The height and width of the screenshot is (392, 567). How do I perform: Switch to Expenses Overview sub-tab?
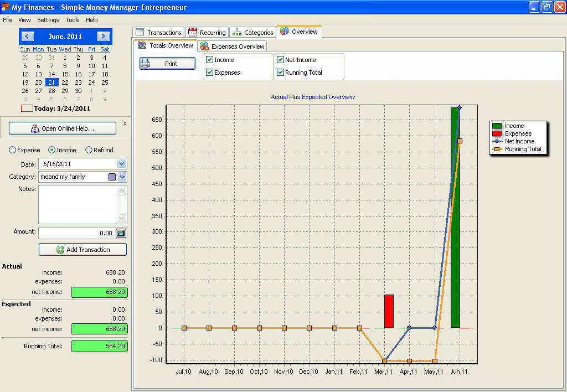[233, 47]
